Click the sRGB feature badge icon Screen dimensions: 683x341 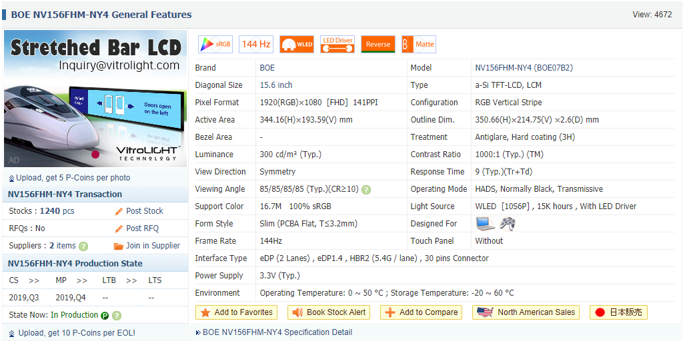[x=215, y=45]
